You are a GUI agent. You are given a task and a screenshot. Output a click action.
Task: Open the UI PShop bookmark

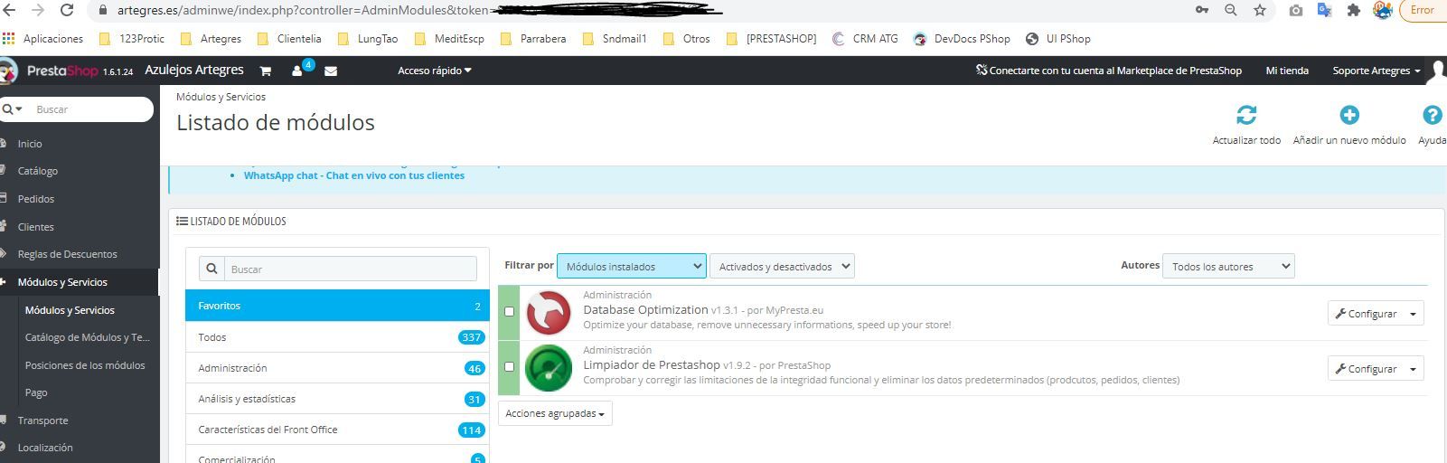coord(1058,39)
